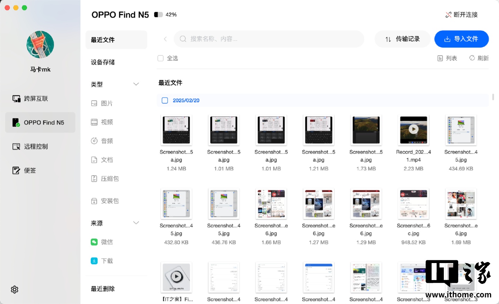Select the Downloads source icon

click(x=94, y=261)
